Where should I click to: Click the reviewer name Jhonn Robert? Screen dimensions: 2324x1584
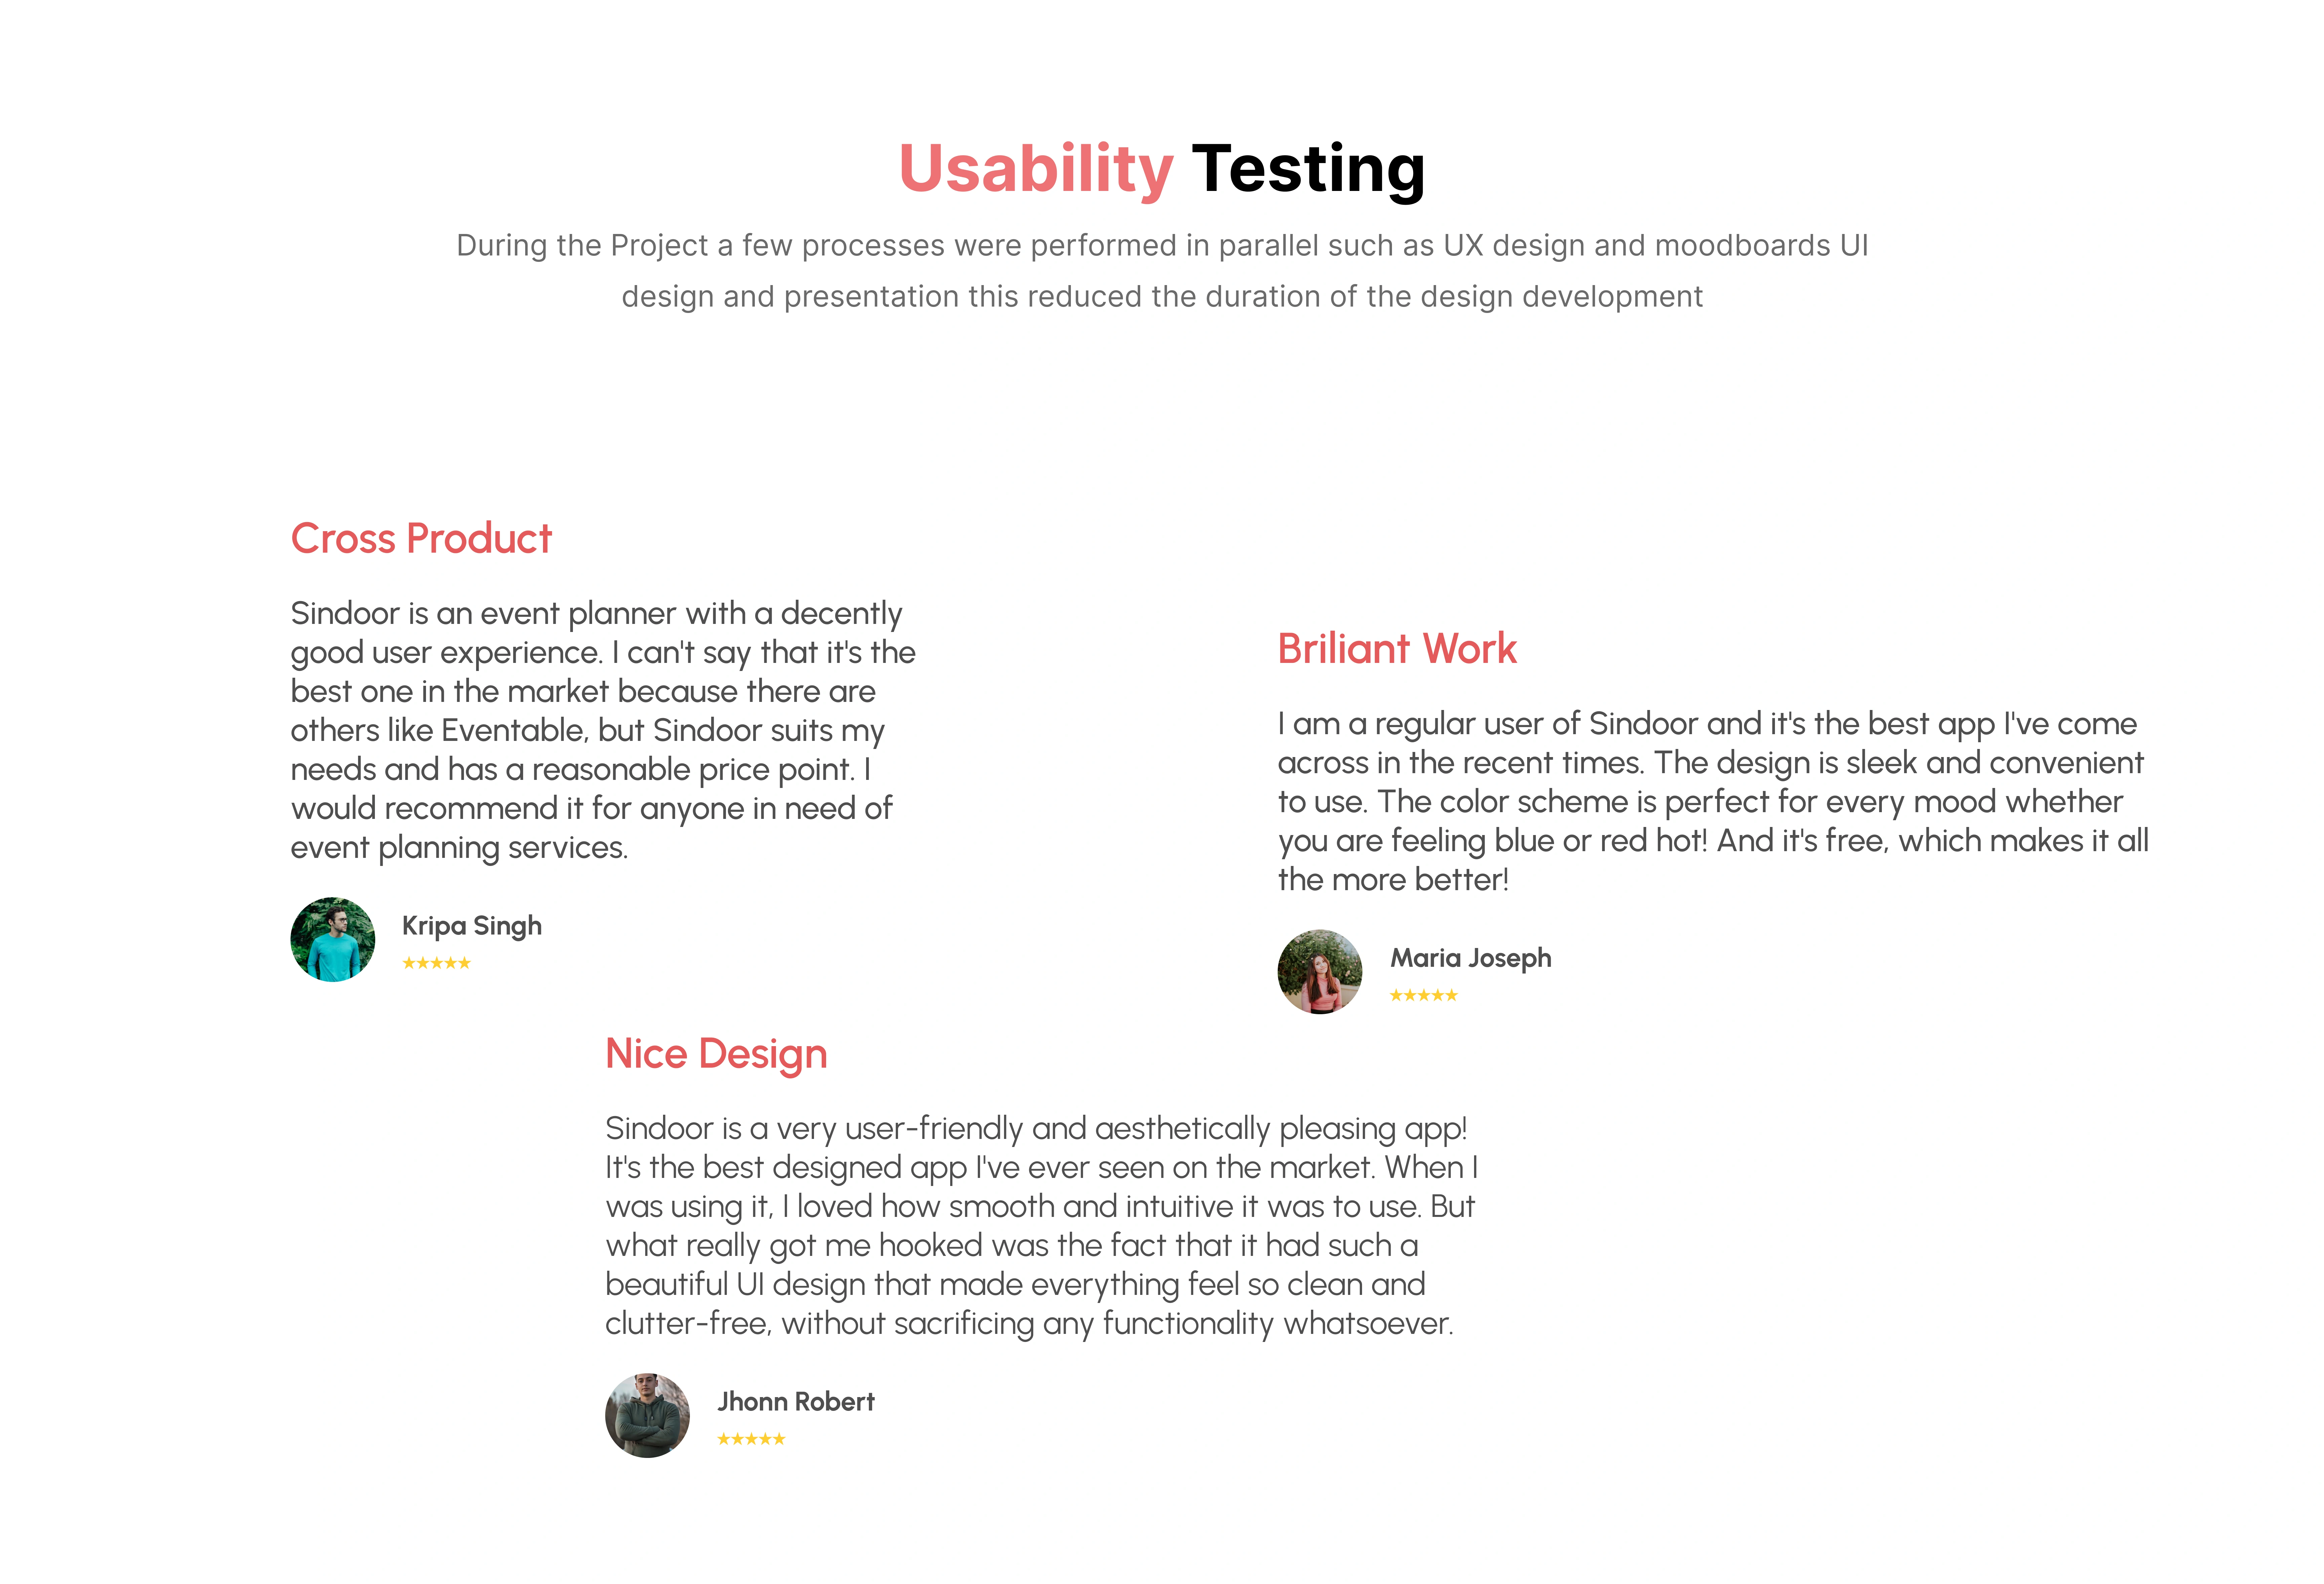pos(796,1402)
